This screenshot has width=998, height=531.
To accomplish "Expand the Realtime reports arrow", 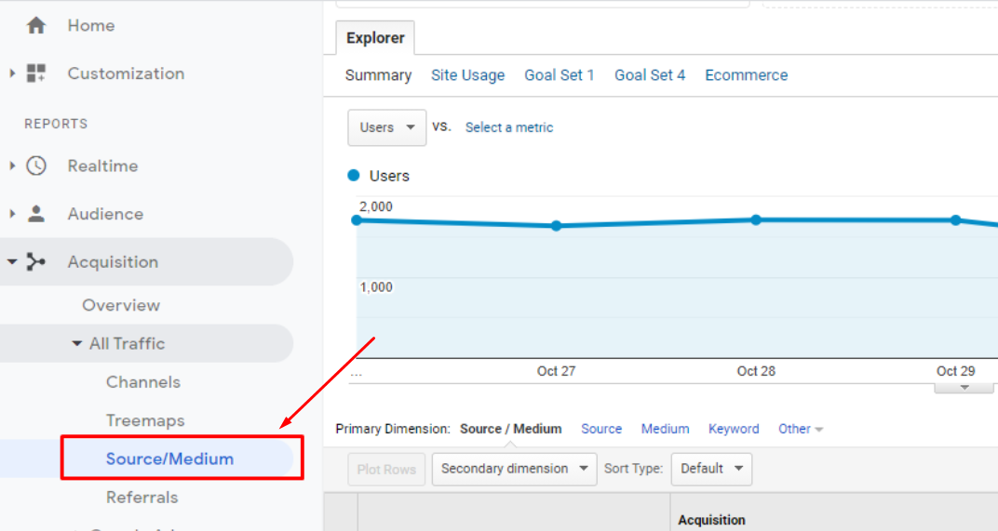I will pyautogui.click(x=12, y=166).
